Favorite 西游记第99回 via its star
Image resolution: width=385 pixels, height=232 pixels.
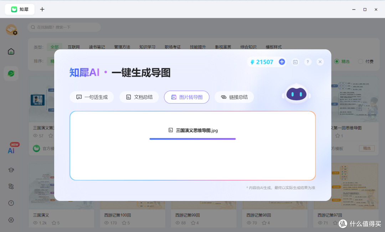click(x=193, y=223)
